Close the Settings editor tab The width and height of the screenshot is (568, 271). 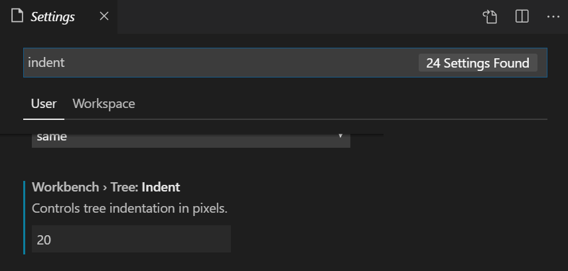tap(104, 17)
